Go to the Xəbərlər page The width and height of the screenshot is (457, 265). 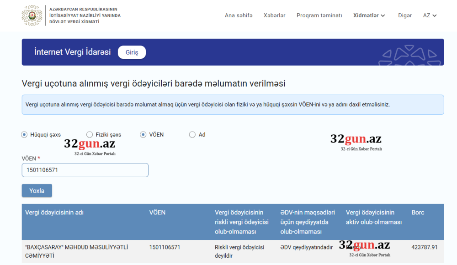(x=274, y=15)
